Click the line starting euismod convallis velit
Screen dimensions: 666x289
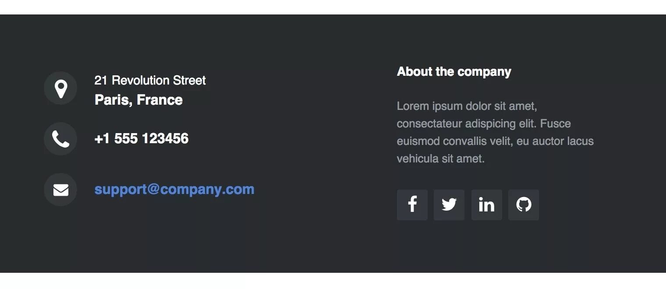(495, 141)
